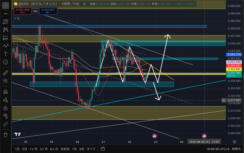Click the pink price label 3,337.345
Screen dimensions: 244x153
pyautogui.click(x=234, y=62)
